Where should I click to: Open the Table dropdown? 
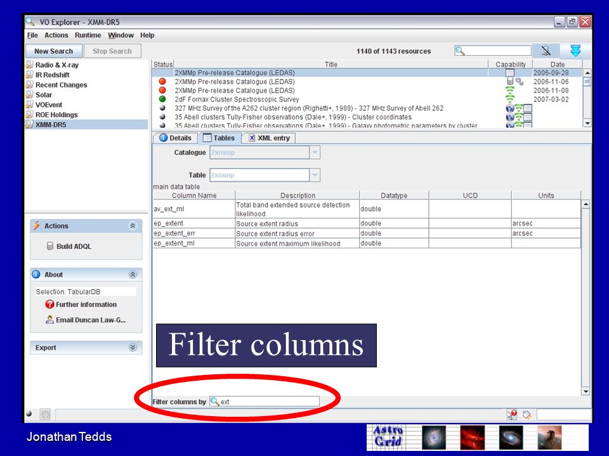315,175
